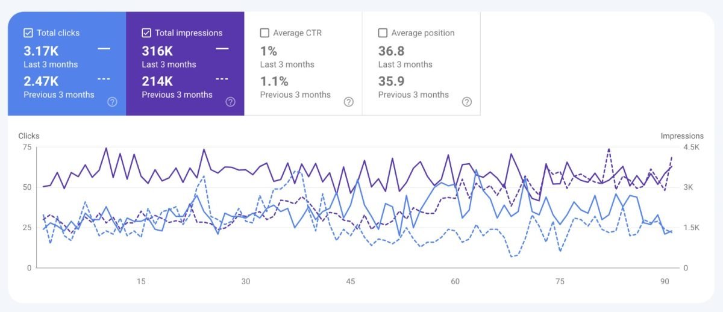Open help icon on Total clicks card
Viewport: 723px width, 312px height.
112,102
